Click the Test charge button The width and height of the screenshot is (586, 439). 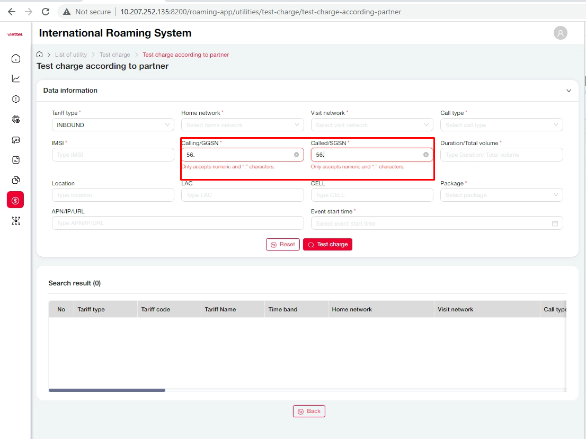pos(327,245)
